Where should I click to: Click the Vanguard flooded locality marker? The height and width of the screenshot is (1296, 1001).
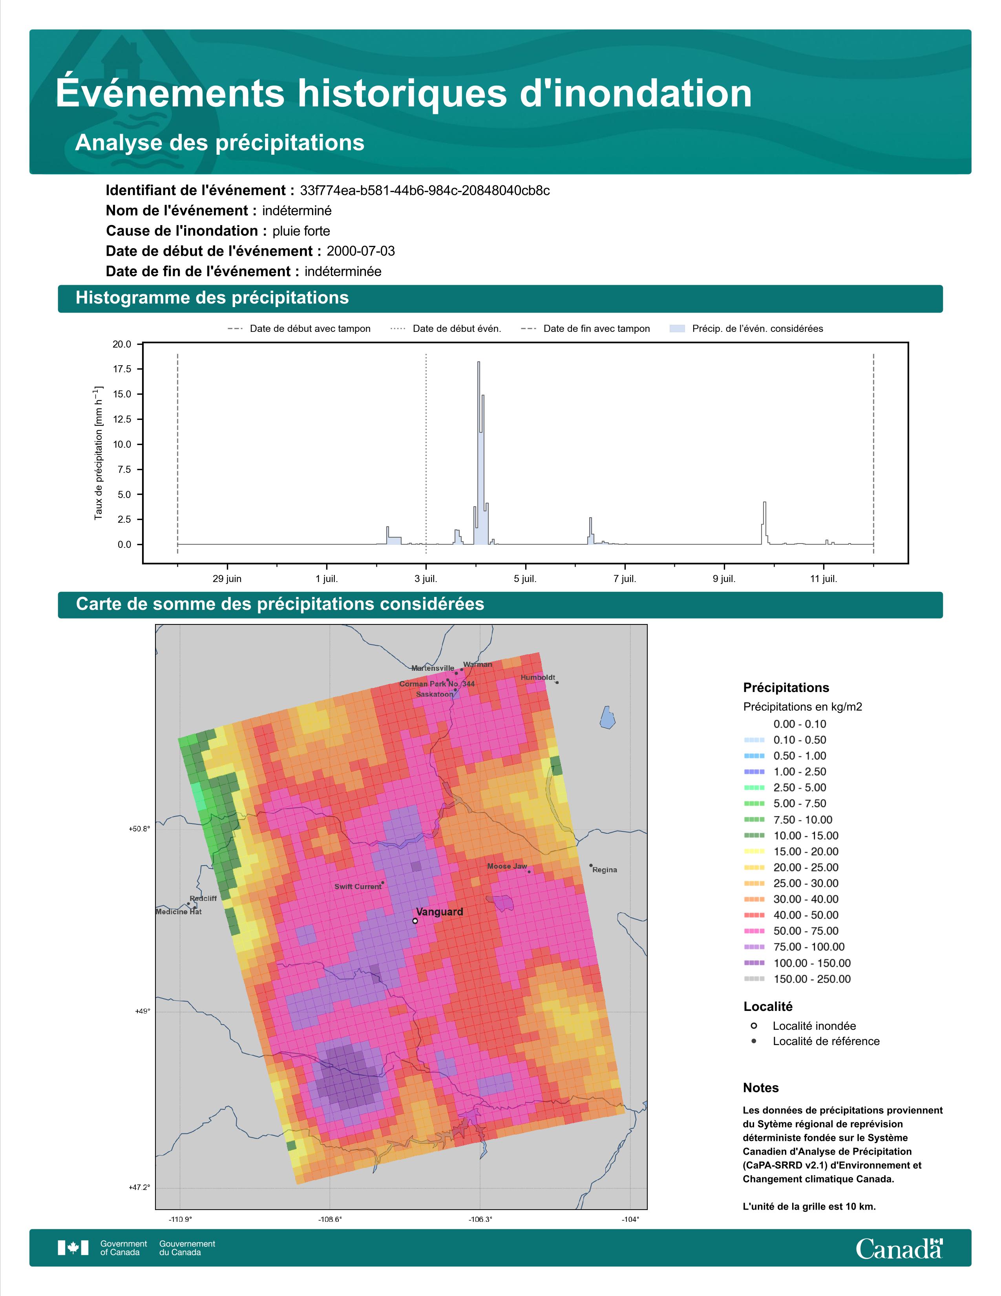point(415,921)
